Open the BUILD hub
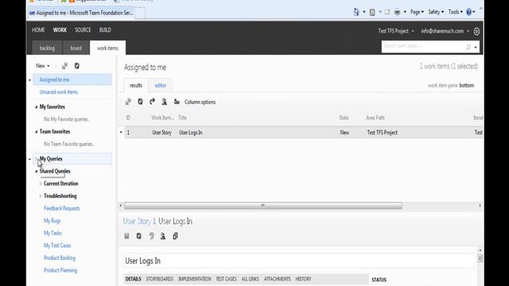509x286 pixels. point(105,30)
